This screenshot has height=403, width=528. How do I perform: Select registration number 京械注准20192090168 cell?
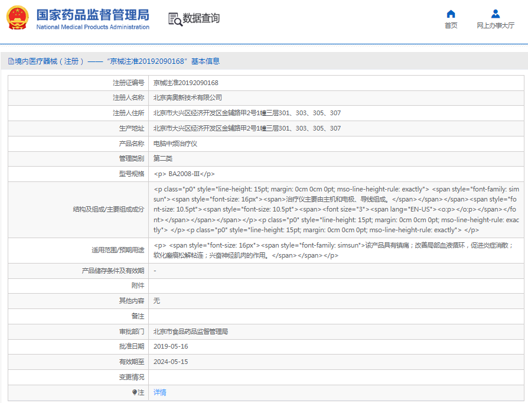pyautogui.click(x=186, y=83)
